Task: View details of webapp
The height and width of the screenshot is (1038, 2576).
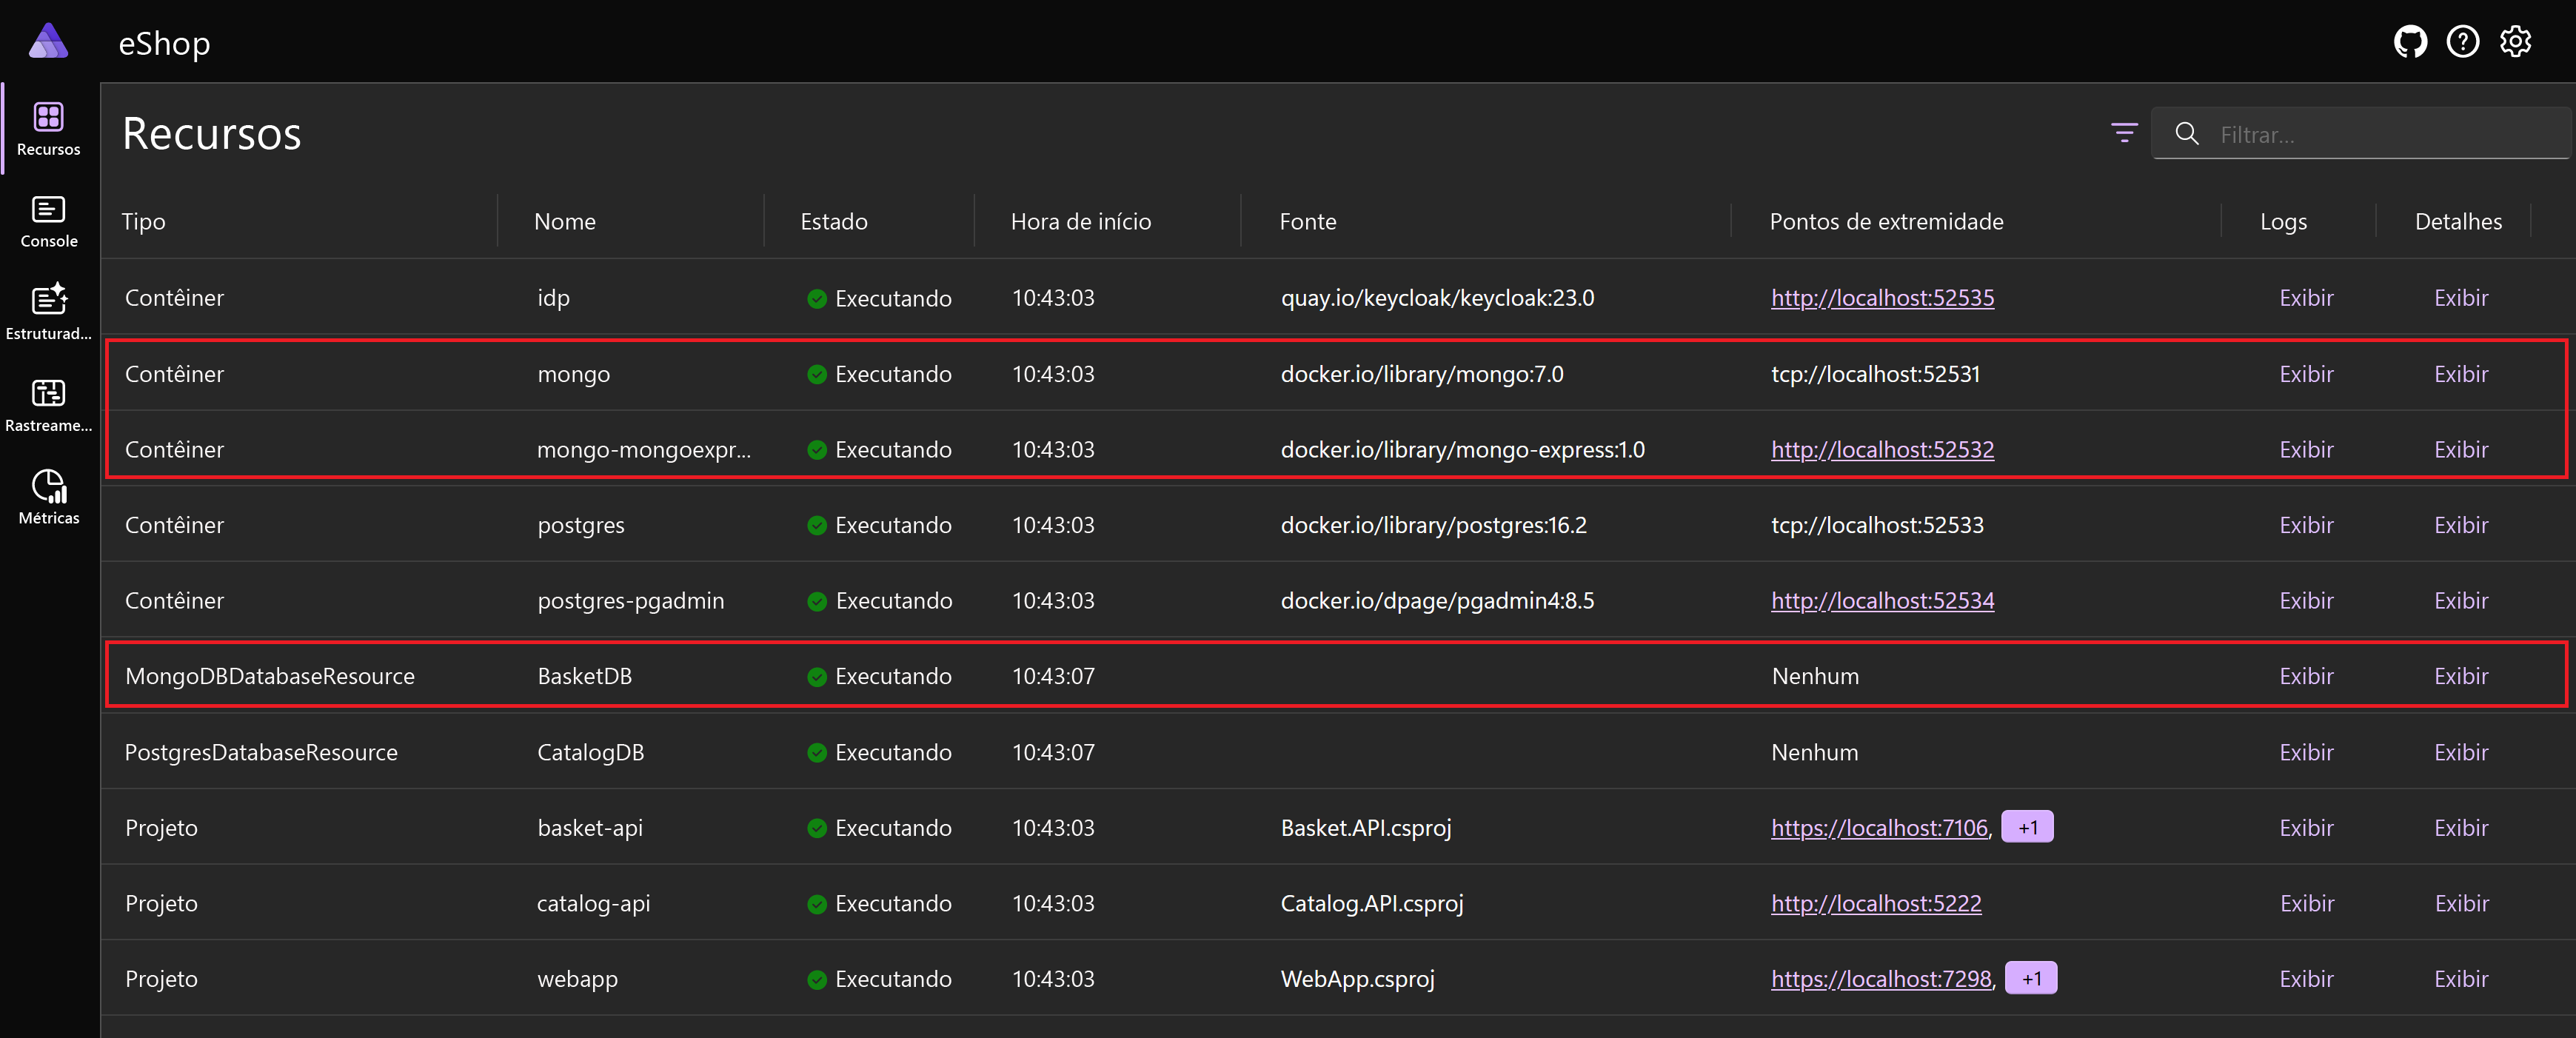Action: click(x=2461, y=979)
